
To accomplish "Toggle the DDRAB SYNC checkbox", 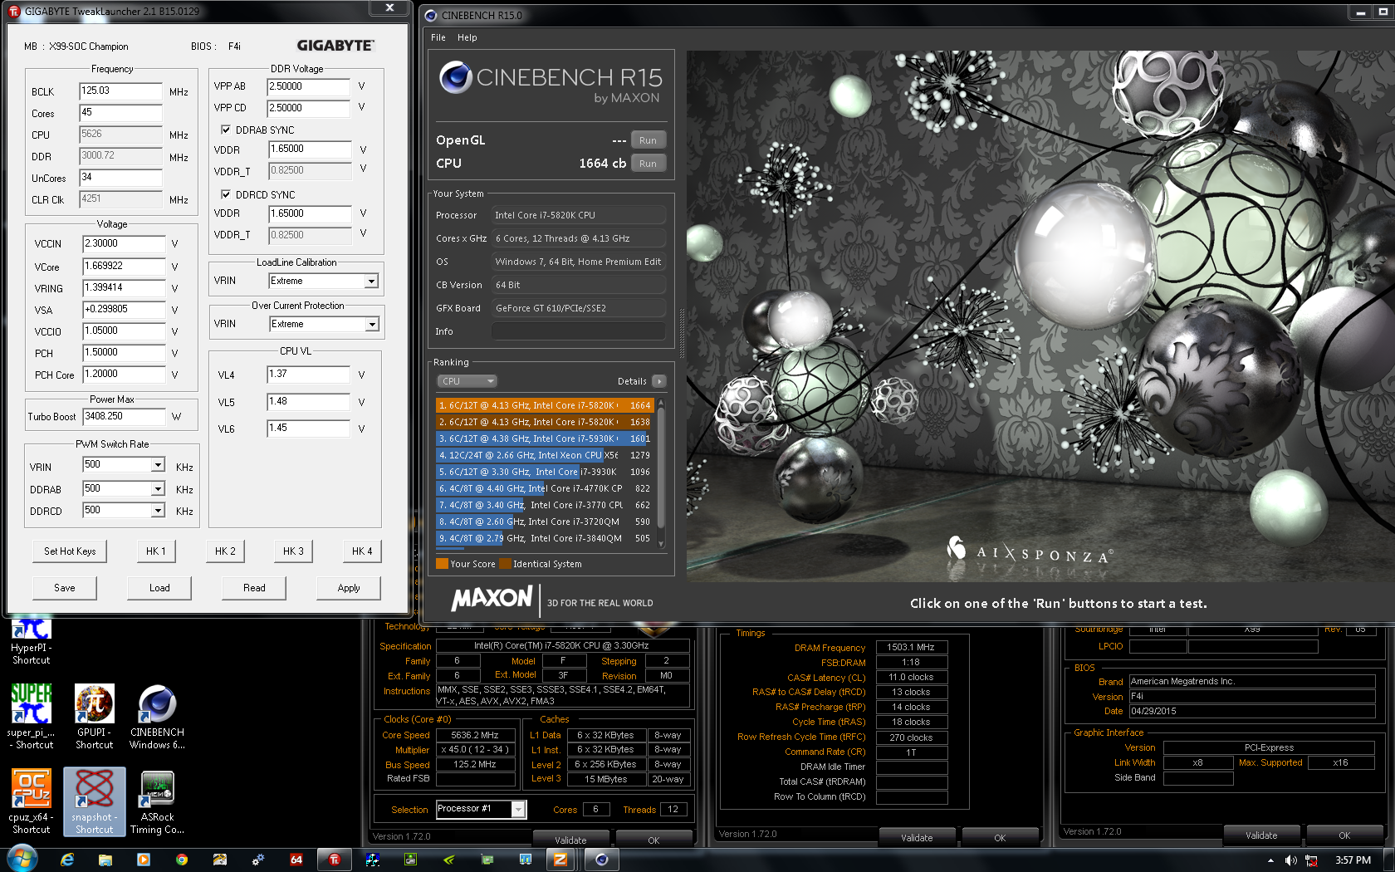I will point(226,130).
